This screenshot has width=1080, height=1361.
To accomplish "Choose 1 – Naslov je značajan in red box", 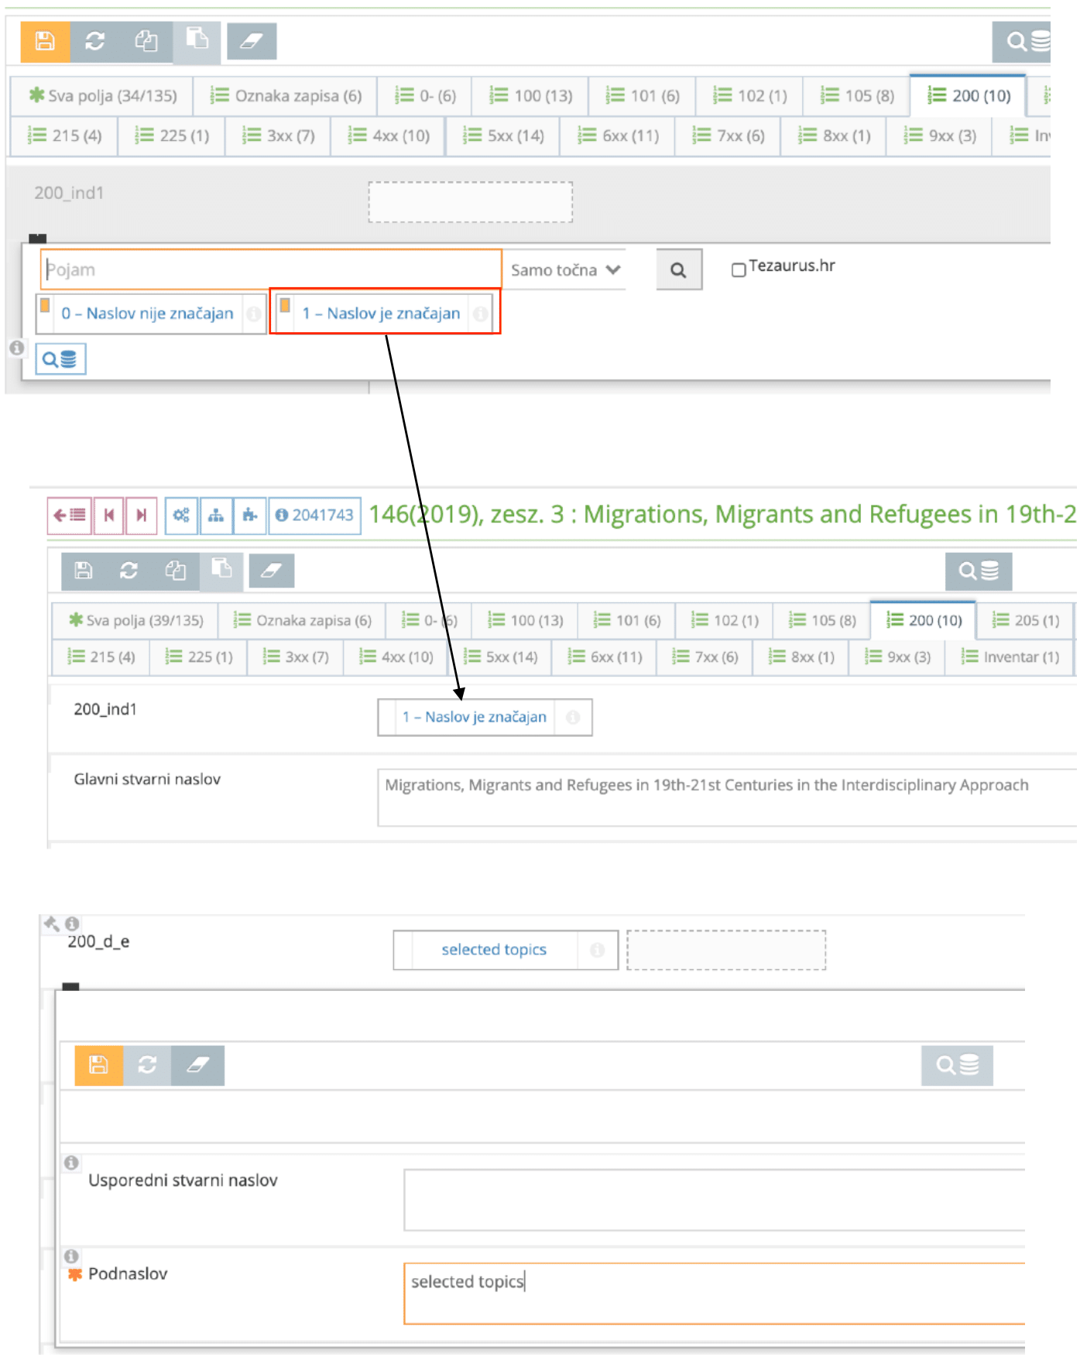I will pos(381,314).
